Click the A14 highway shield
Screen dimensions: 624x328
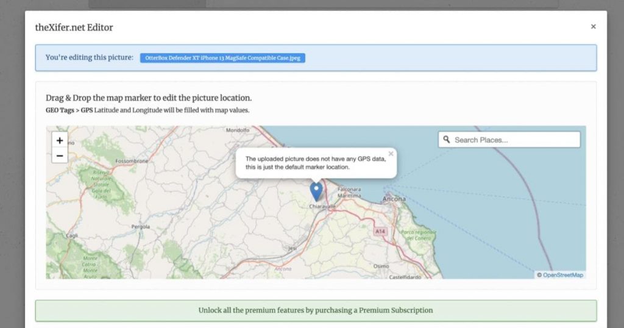coord(380,231)
